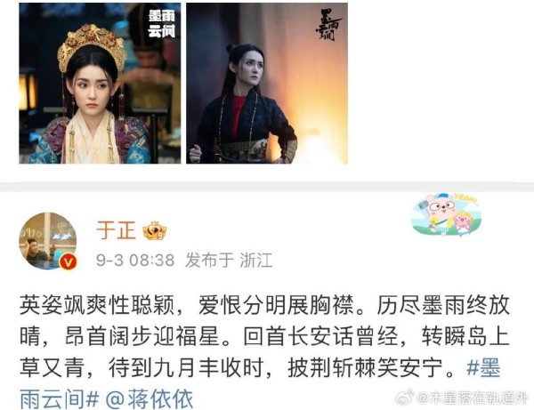The width and height of the screenshot is (534, 410).
Task: Open the #墨雨云间# hashtag topic
Action: click(x=260, y=382)
